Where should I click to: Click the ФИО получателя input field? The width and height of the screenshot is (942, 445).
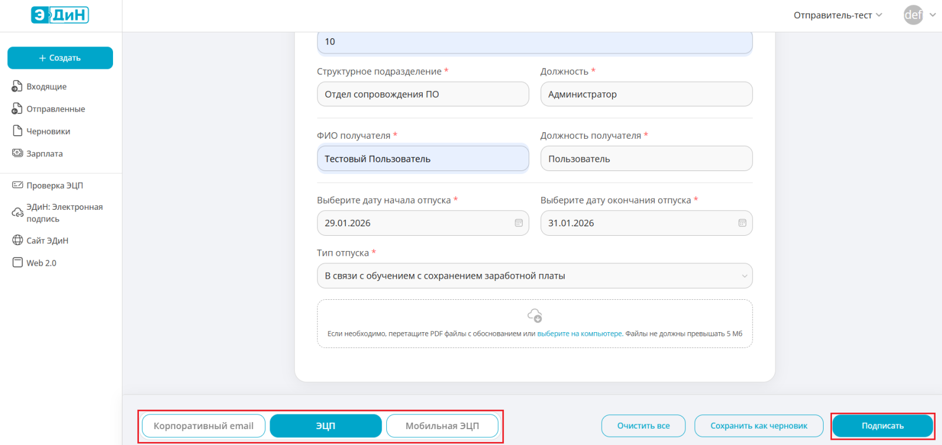pyautogui.click(x=423, y=159)
